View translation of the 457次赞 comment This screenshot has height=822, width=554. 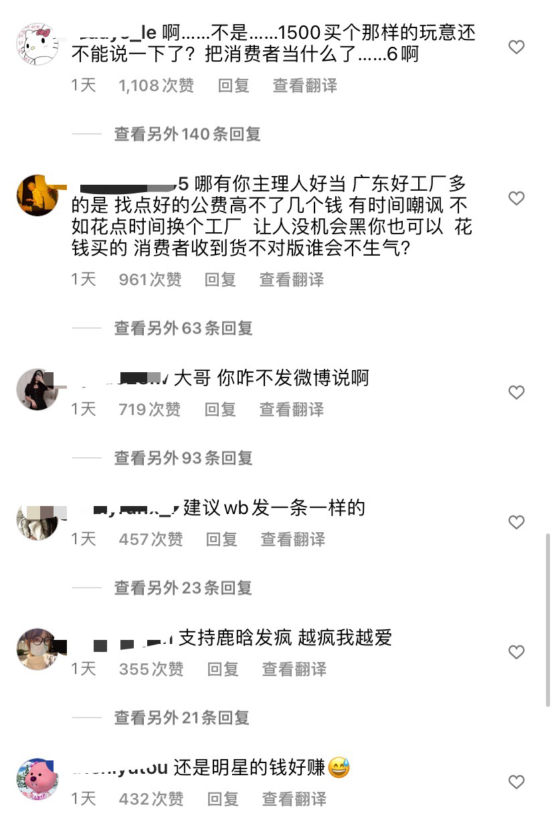pos(293,539)
